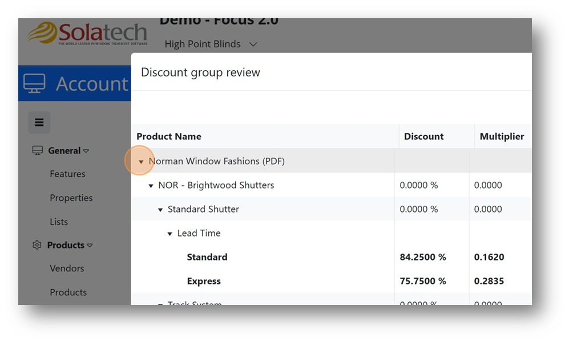Click the 0.2835 multiplier value
The width and height of the screenshot is (569, 342).
(x=489, y=281)
